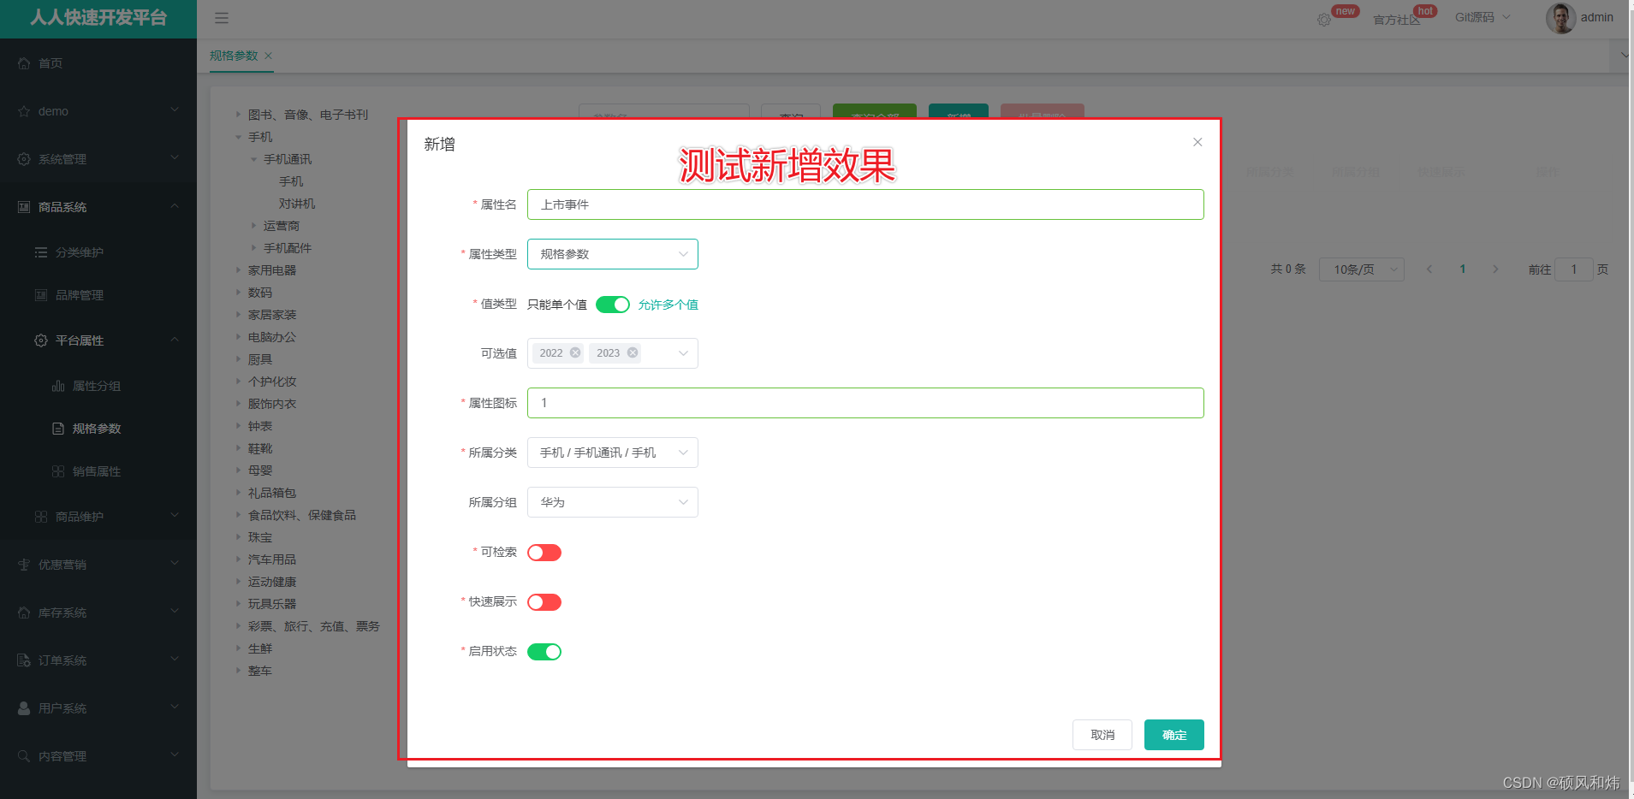Toggle the 值类型 switch

(x=613, y=305)
